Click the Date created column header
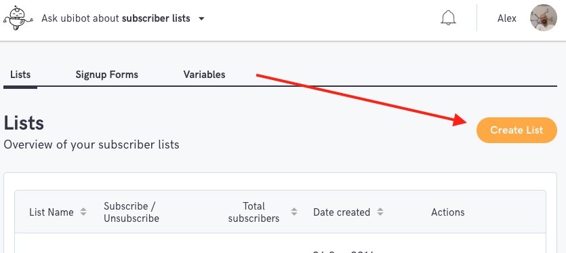The image size is (566, 253). [x=342, y=212]
